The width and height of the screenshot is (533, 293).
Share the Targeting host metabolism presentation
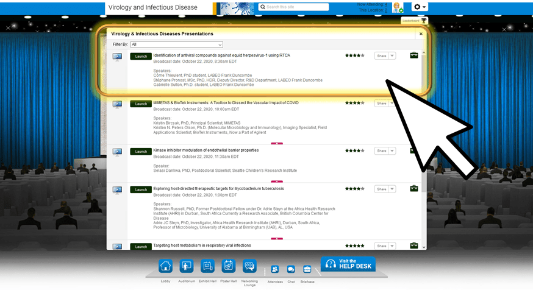381,246
